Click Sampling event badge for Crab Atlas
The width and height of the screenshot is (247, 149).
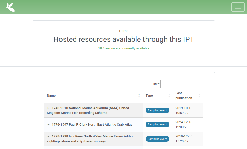157,124
